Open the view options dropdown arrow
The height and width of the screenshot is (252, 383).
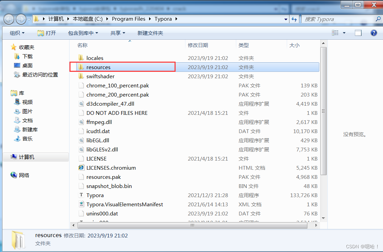tap(344, 33)
